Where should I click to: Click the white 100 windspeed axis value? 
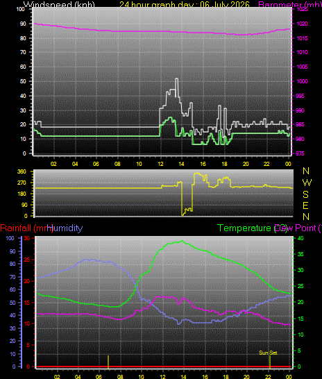click(x=21, y=9)
